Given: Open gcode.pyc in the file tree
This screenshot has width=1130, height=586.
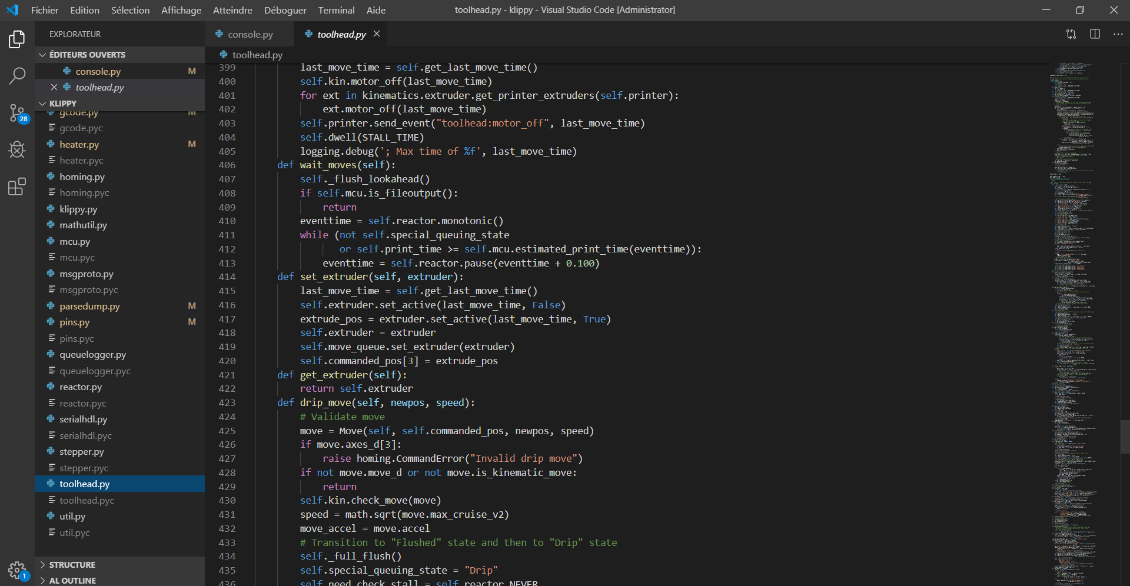Looking at the screenshot, I should pyautogui.click(x=120, y=128).
